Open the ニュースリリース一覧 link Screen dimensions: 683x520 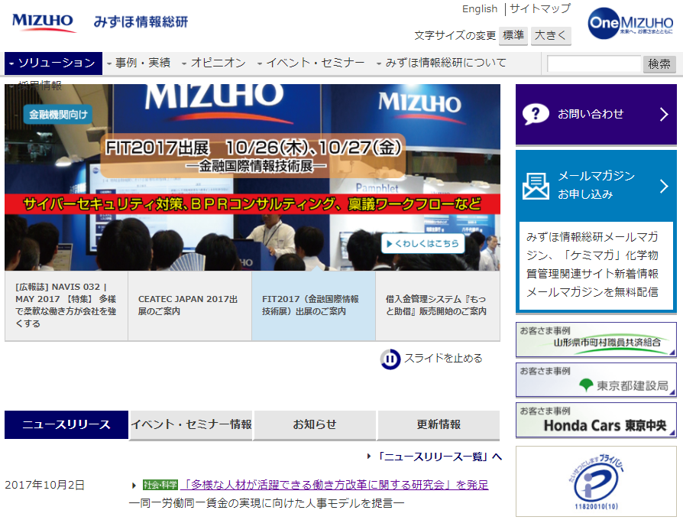[439, 457]
